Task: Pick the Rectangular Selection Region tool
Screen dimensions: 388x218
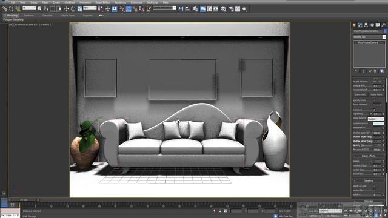Action: [x=53, y=8]
